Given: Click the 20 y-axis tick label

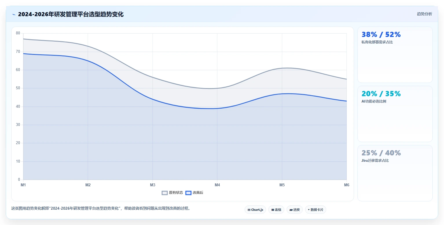Looking at the screenshot, I should [18, 143].
